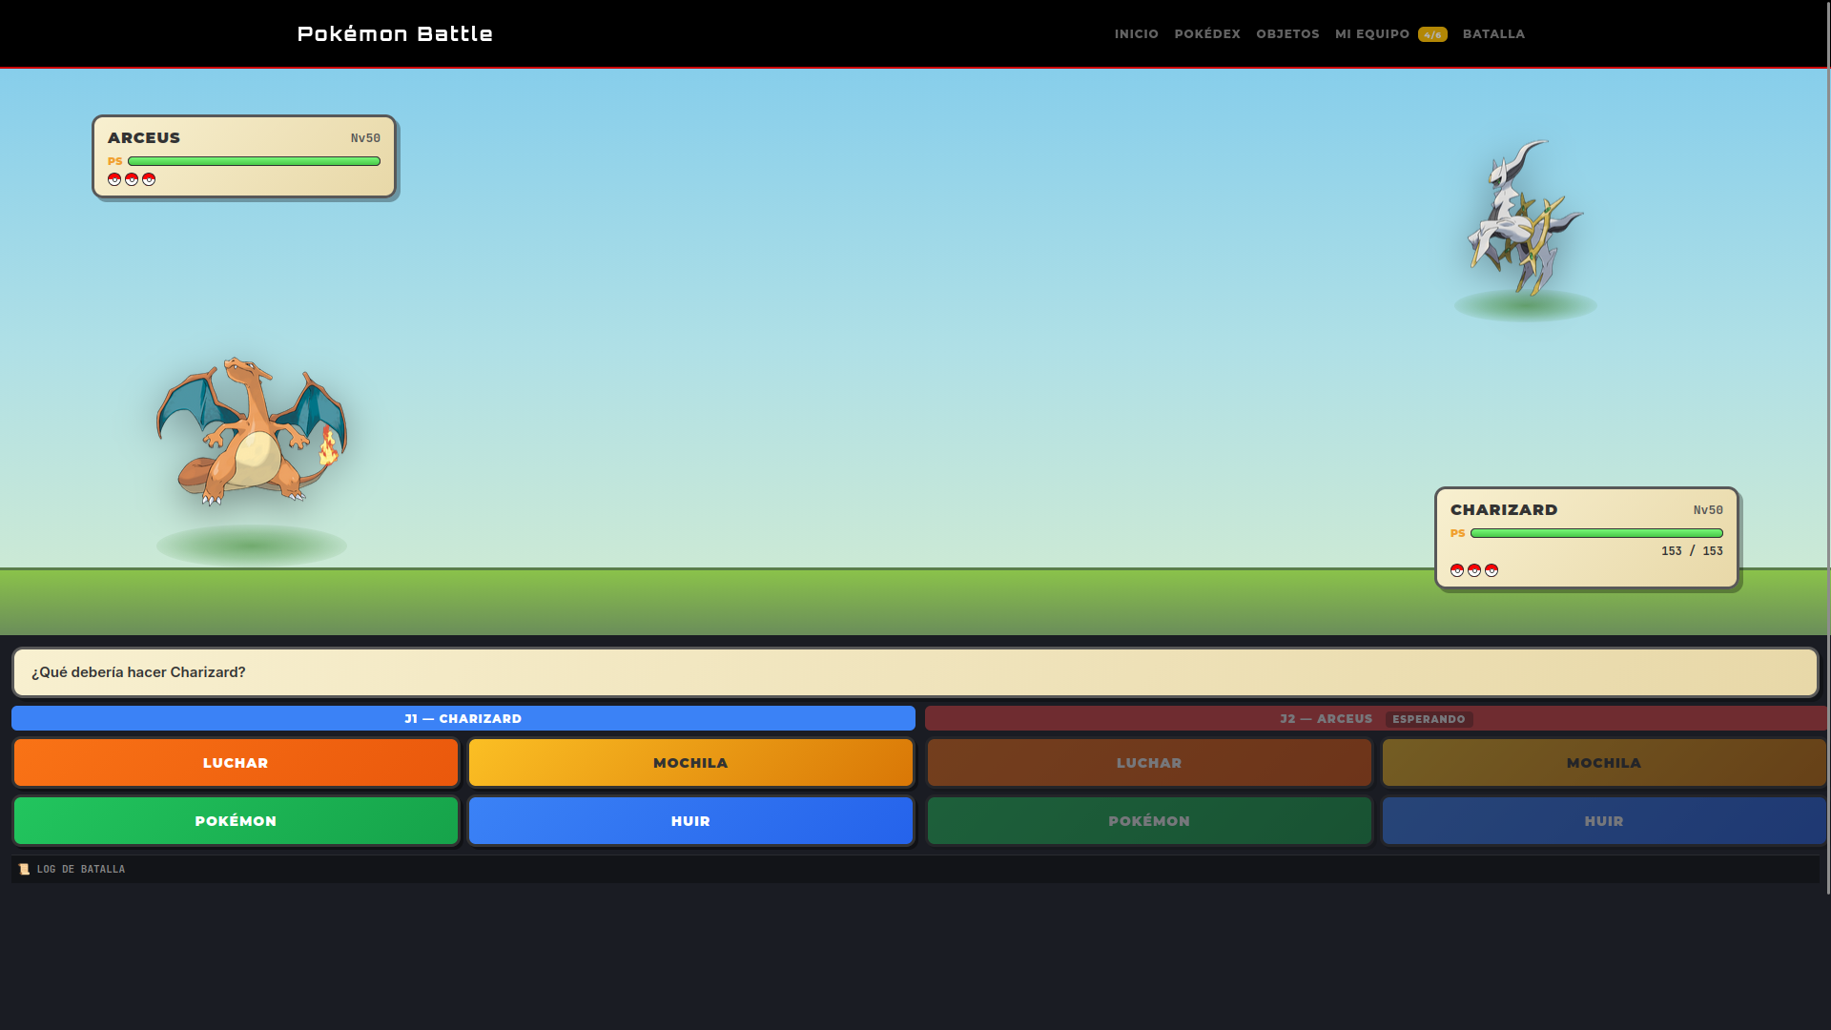Open the OBJETOS nav link
This screenshot has height=1030, width=1831.
(1286, 33)
